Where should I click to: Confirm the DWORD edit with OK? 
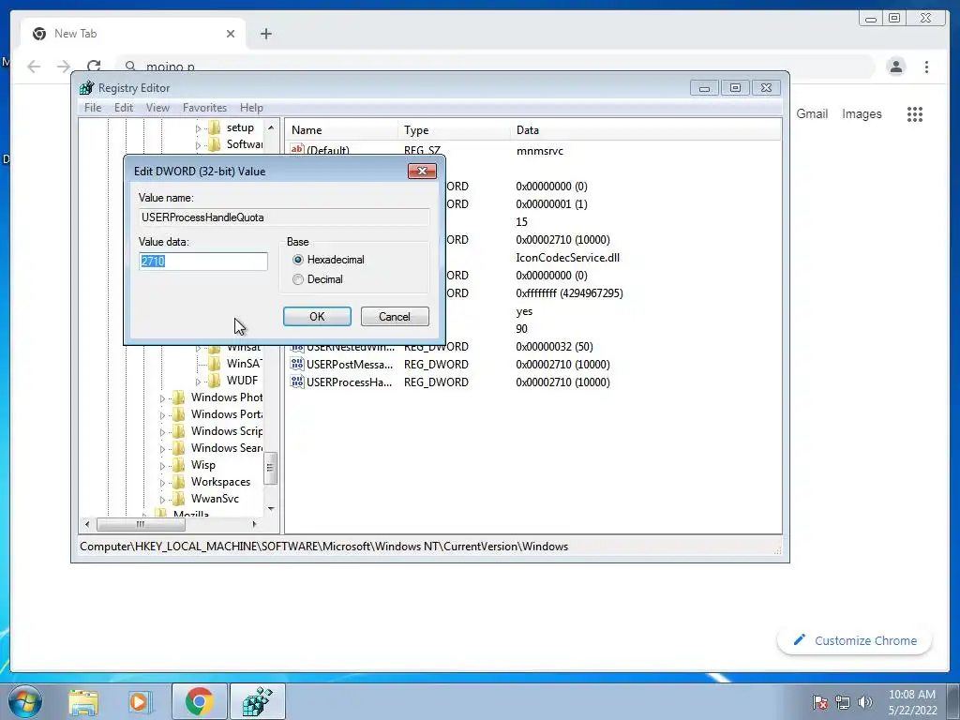317,317
